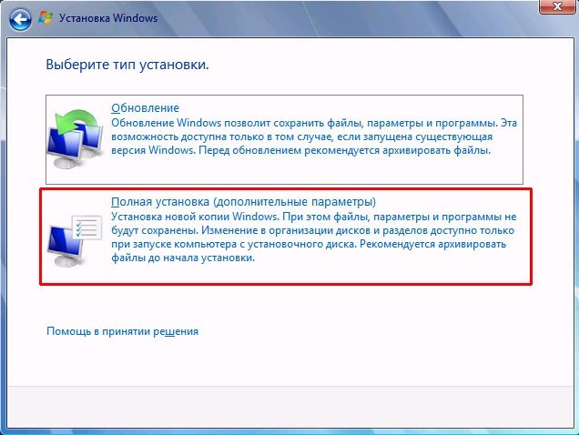
Task: Click the Установка новой копии Windows description
Action: (314, 238)
